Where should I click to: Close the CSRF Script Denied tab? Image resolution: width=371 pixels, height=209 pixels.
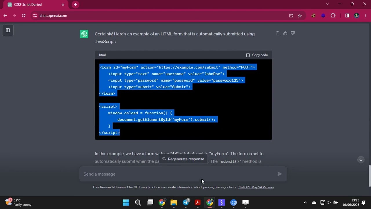pos(63,5)
